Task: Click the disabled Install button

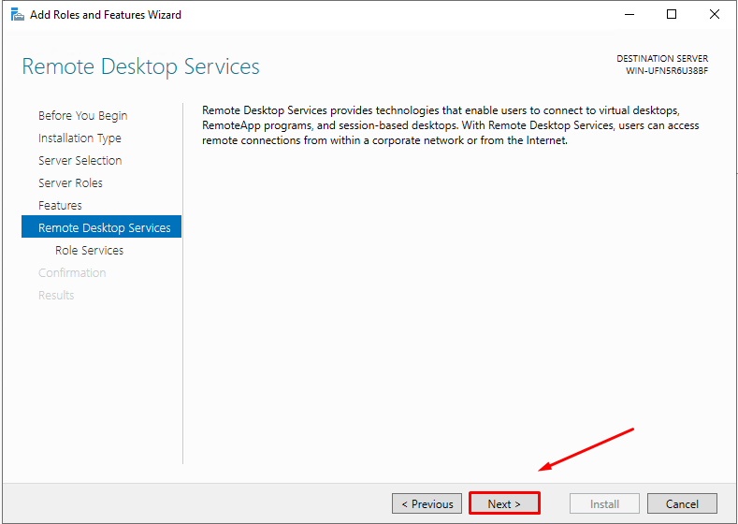Action: (604, 503)
